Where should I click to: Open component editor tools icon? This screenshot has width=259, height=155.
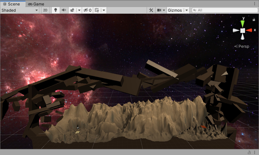click(x=151, y=10)
